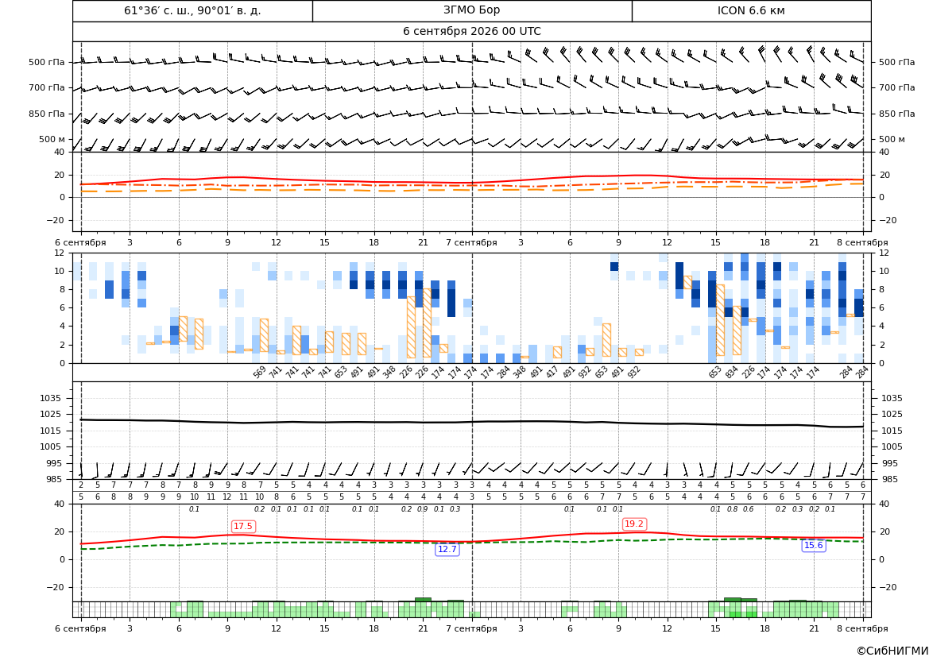Click the blue 15.6 temperature minimum label
929x657 pixels.
814,545
